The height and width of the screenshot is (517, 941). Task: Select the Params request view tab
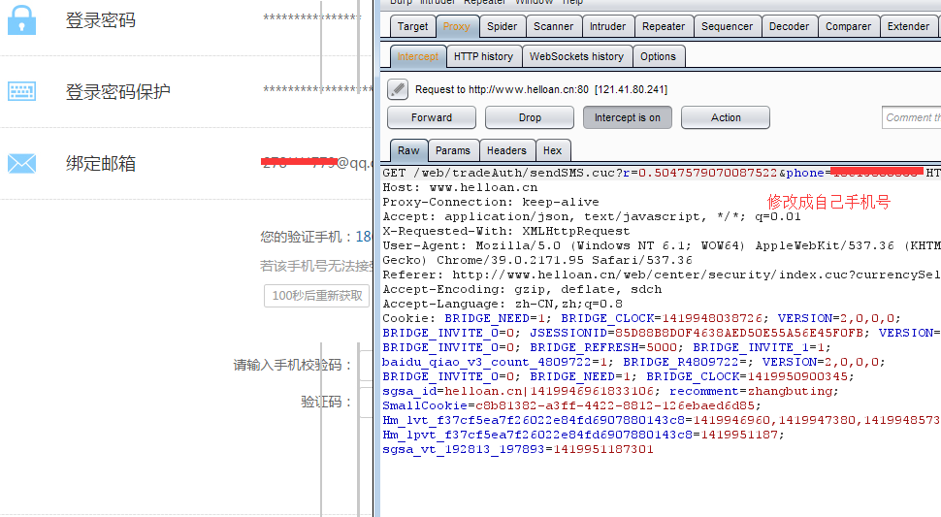[x=452, y=150]
